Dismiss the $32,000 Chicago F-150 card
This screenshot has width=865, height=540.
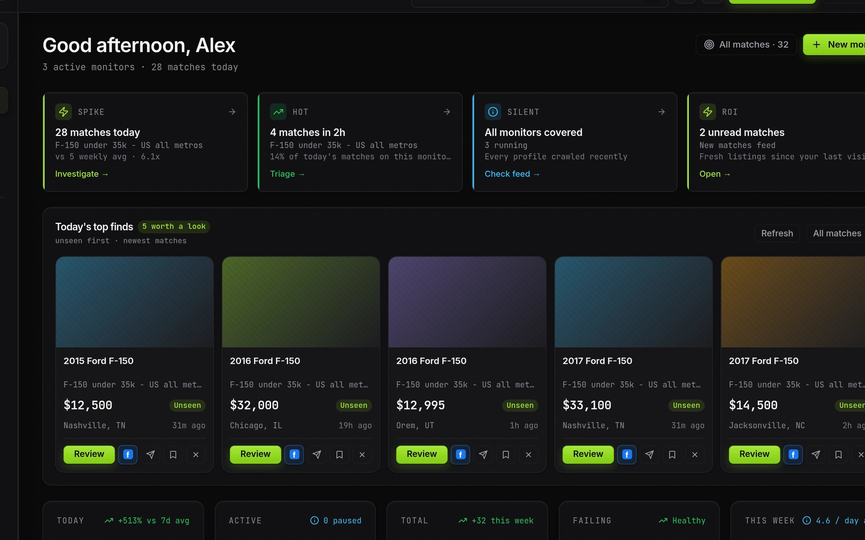(362, 454)
